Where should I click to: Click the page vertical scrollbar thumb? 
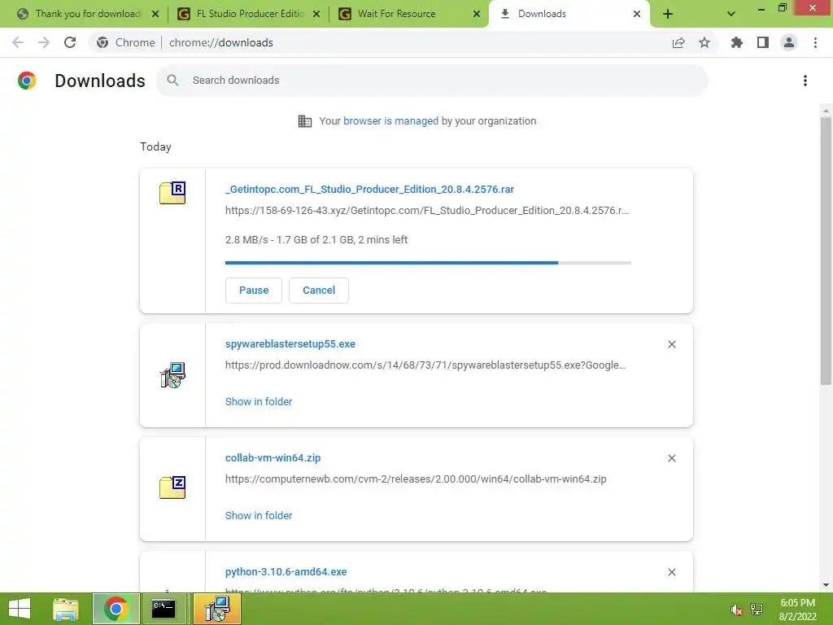(x=826, y=250)
